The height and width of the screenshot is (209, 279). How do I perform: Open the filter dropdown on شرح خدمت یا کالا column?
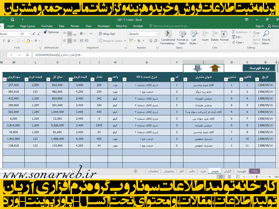[x=125, y=79]
